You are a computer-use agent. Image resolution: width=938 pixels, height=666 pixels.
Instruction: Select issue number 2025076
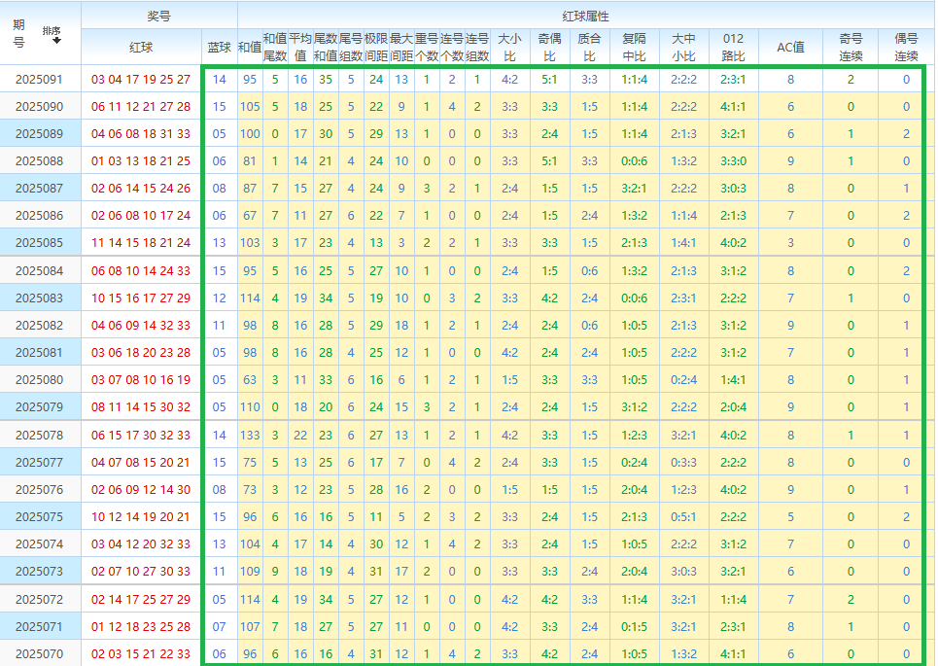39,489
